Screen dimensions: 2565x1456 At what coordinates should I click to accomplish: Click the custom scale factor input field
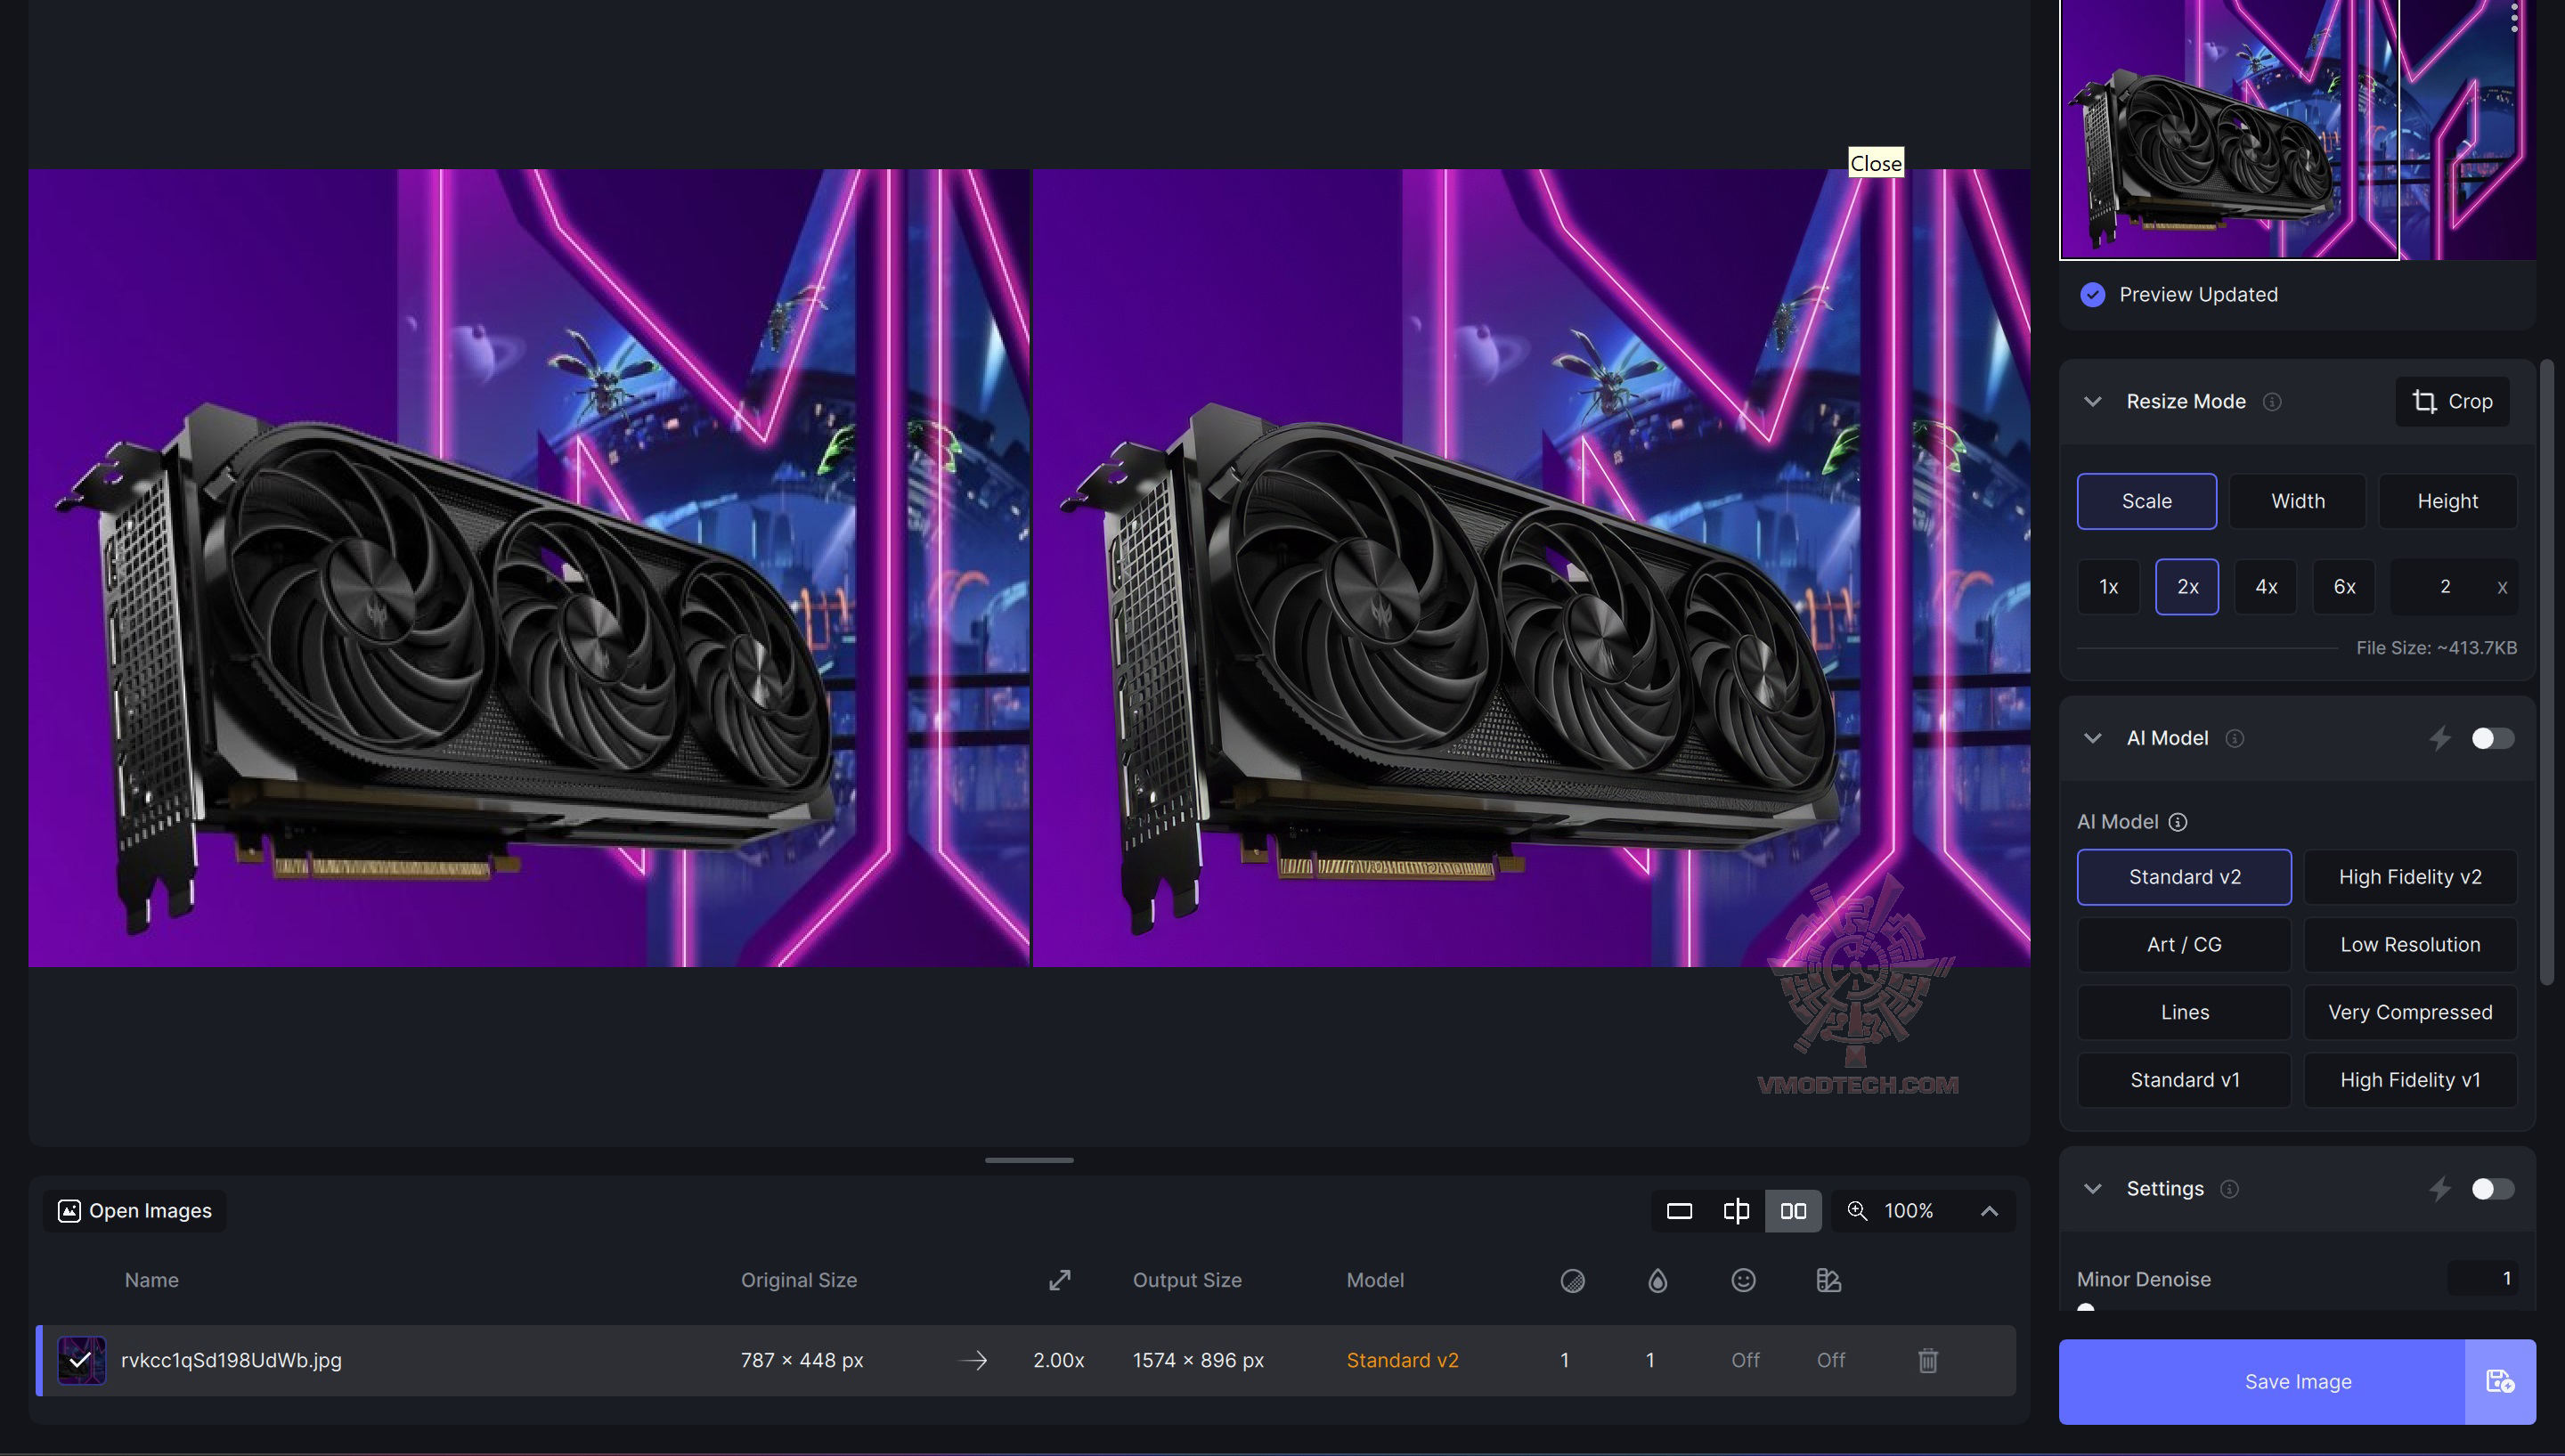coord(2444,587)
